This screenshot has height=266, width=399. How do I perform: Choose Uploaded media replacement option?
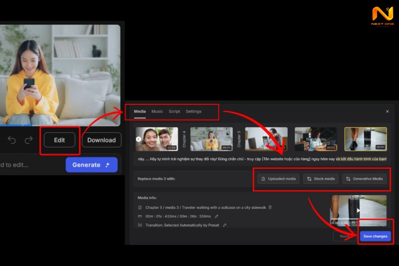point(278,179)
